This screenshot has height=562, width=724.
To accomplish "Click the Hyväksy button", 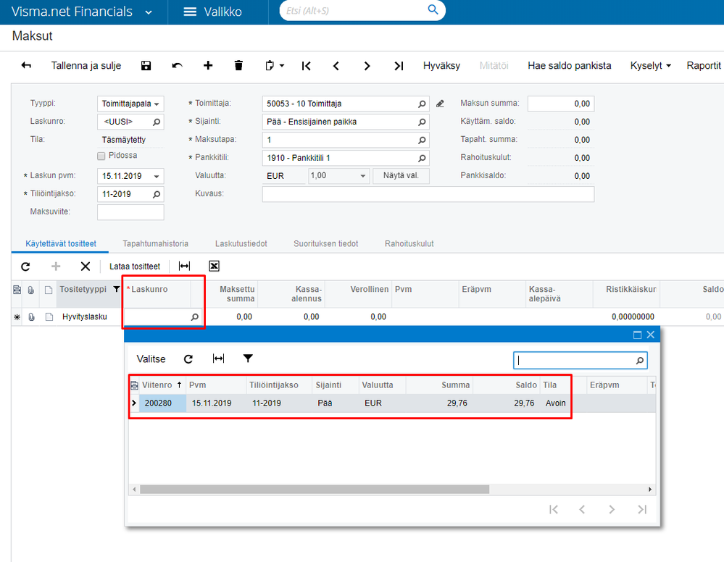I will (x=441, y=66).
